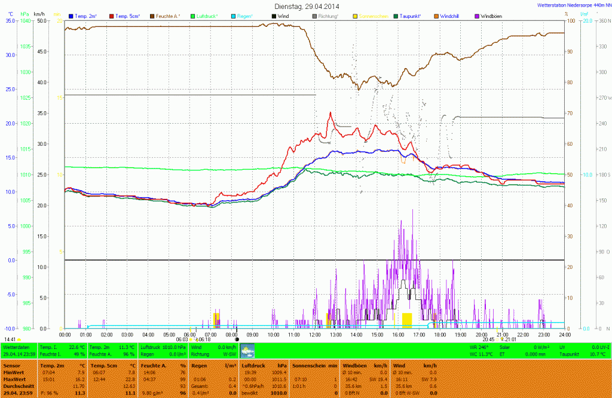Screen dimensions: 612x398
Task: Click the 12:00 mark on time axis
Action: coord(315,335)
